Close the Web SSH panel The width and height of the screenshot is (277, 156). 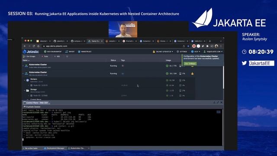tap(221, 102)
